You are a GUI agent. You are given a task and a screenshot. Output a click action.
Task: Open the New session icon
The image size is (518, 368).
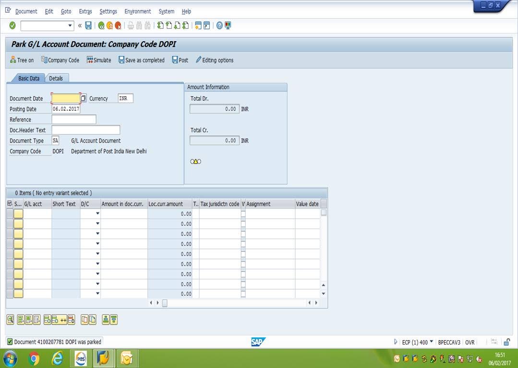coord(199,25)
